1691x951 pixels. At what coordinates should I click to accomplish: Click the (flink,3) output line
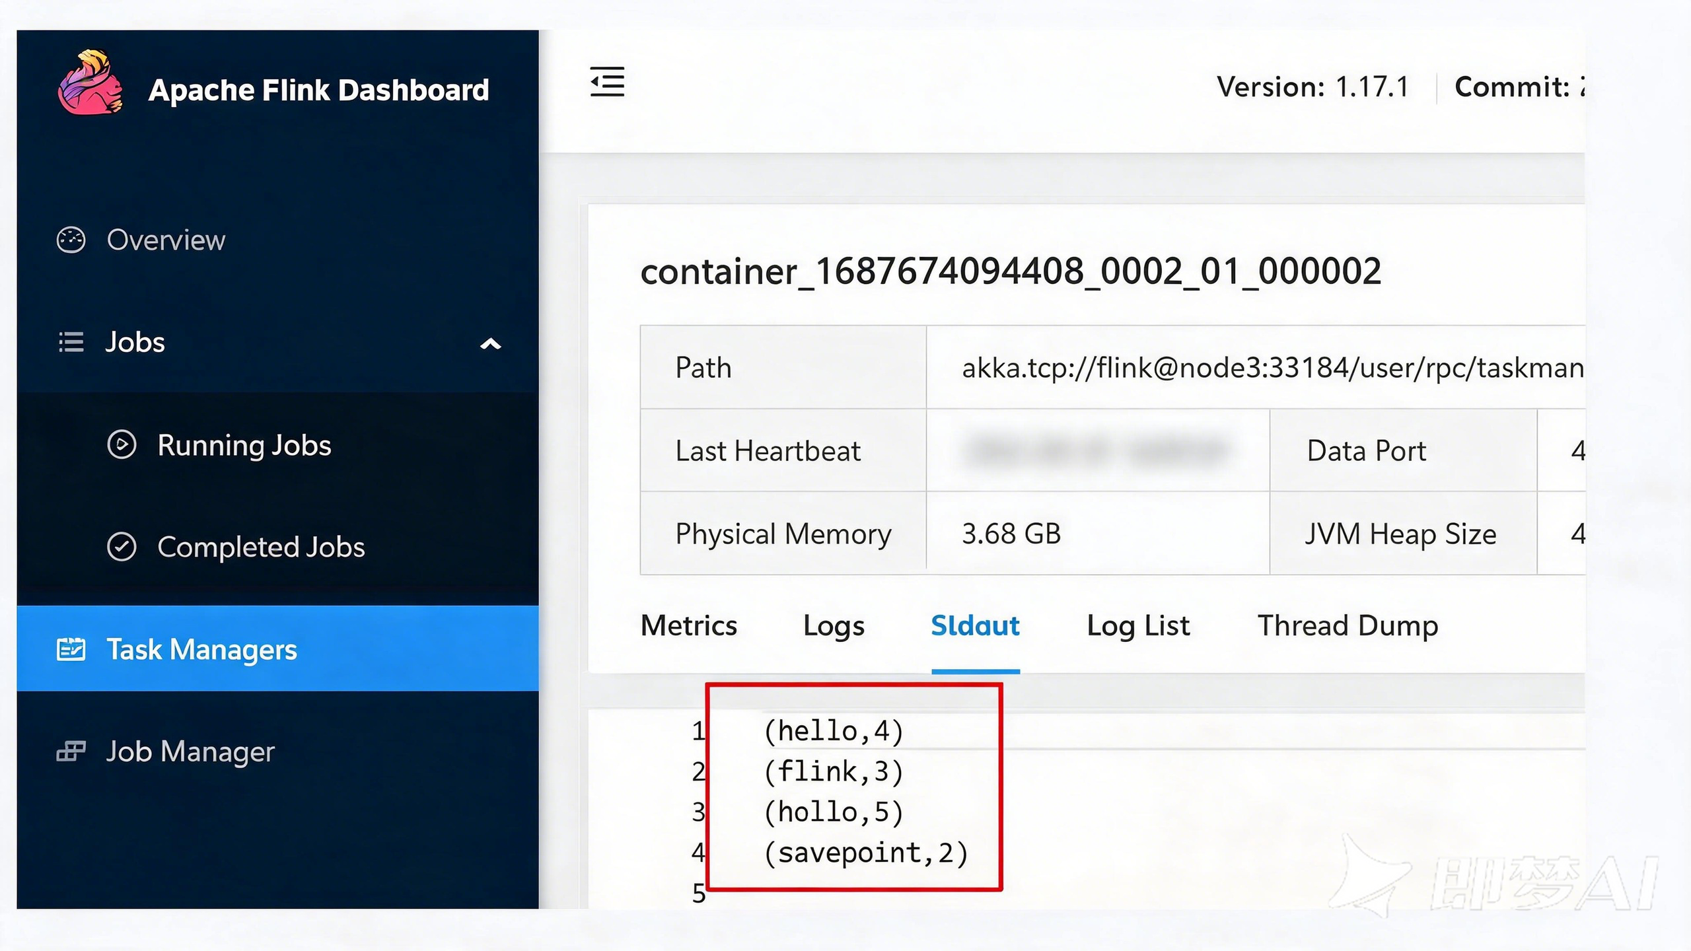(834, 771)
